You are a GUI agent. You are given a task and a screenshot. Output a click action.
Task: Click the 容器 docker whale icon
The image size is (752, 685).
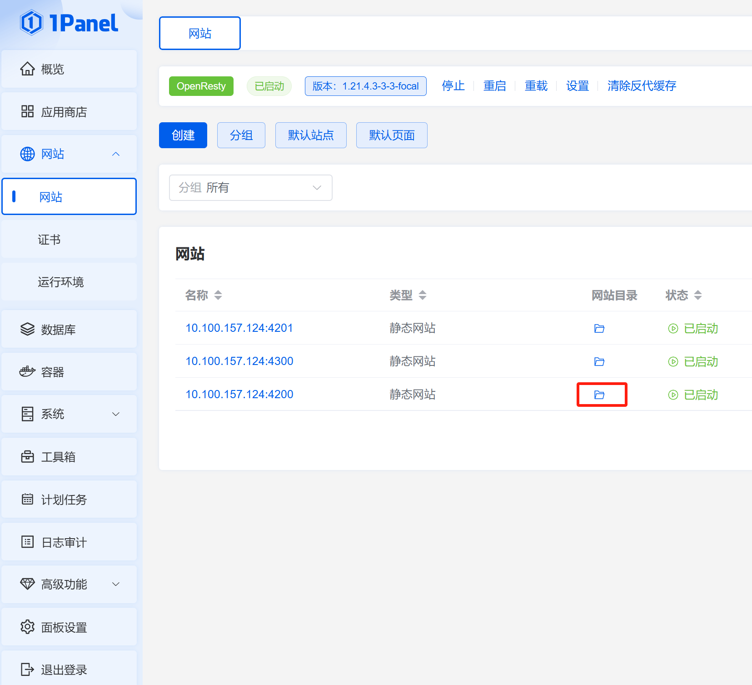click(27, 372)
